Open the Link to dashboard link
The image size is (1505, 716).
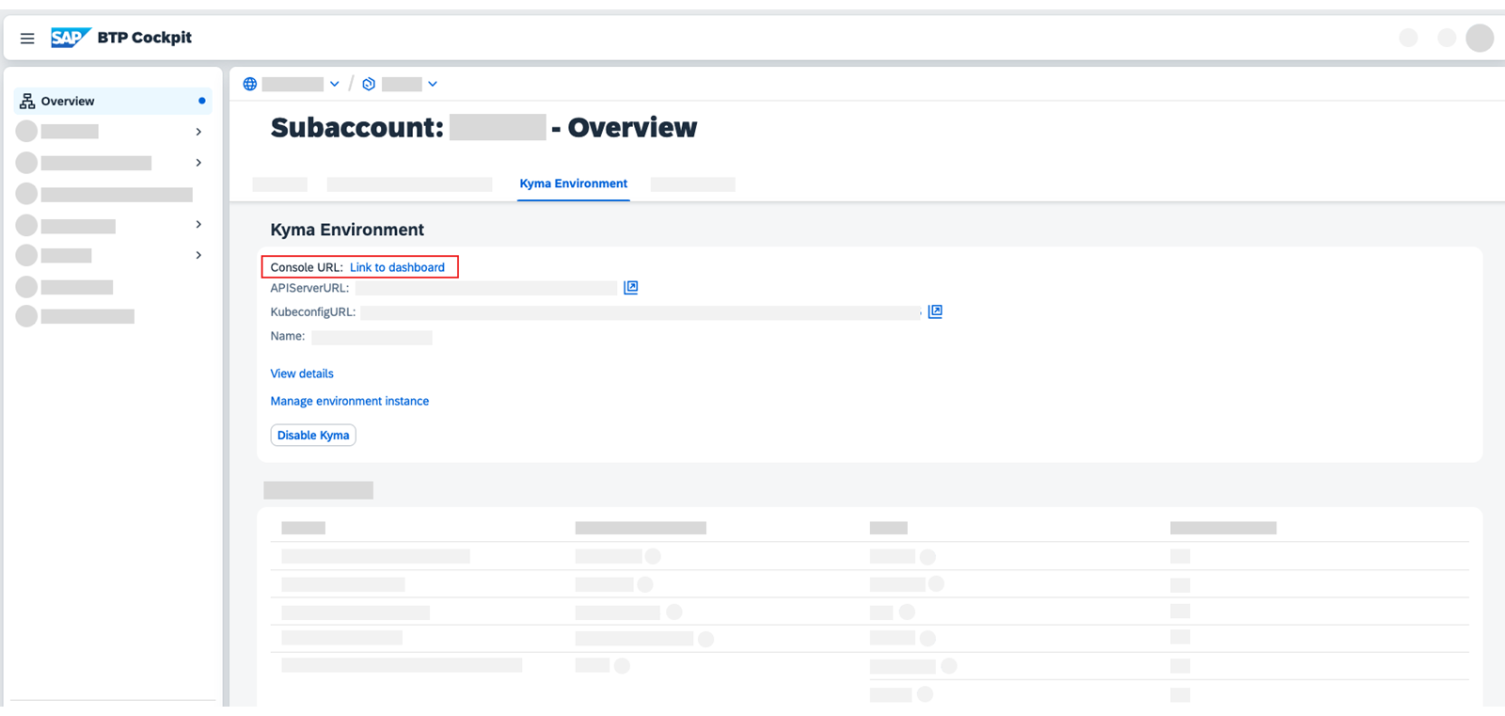[397, 267]
